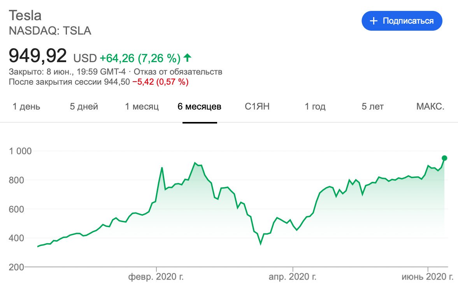Show the 1 год chart range
The height and width of the screenshot is (289, 458).
(x=315, y=106)
